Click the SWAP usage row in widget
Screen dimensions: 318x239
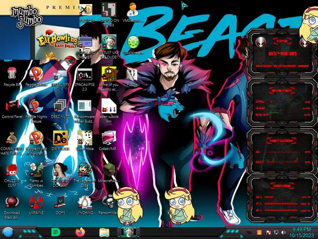pos(283,115)
